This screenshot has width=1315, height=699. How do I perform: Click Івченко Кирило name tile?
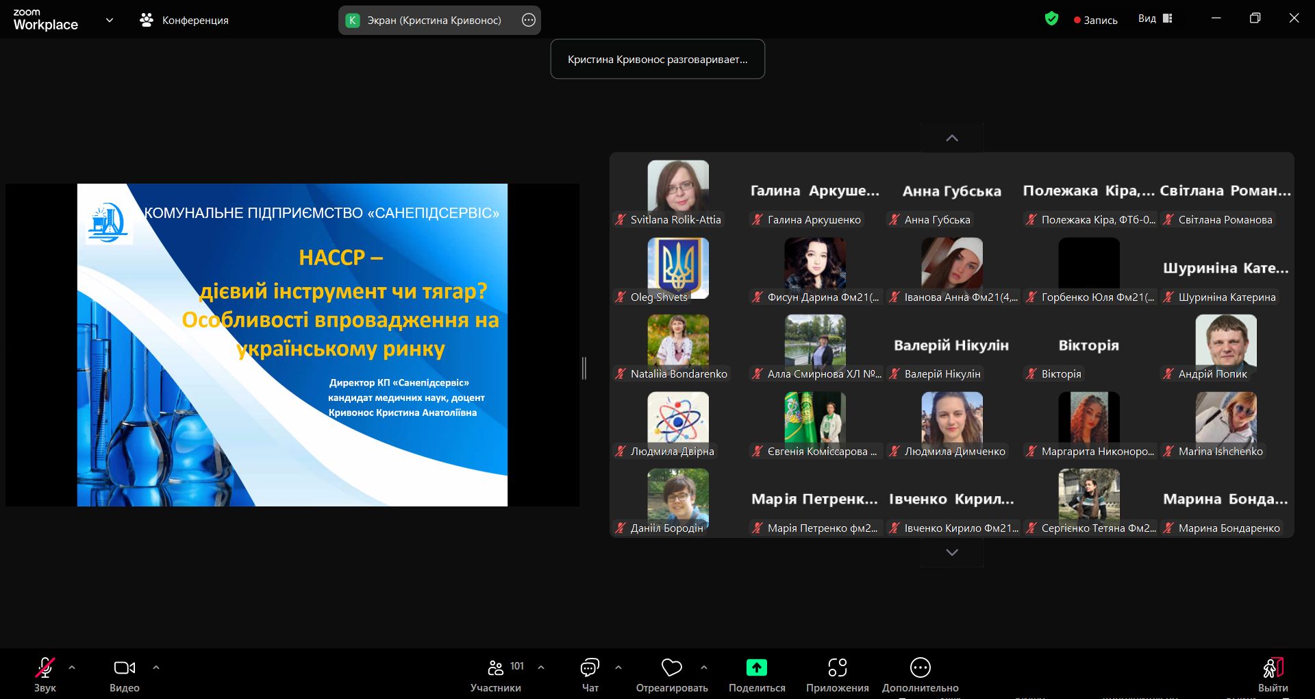click(952, 500)
